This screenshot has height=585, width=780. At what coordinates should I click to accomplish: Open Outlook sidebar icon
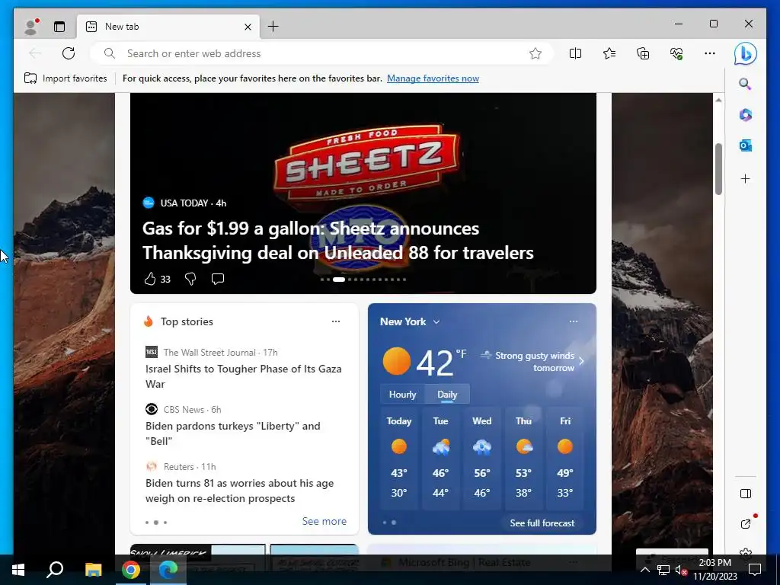745,145
